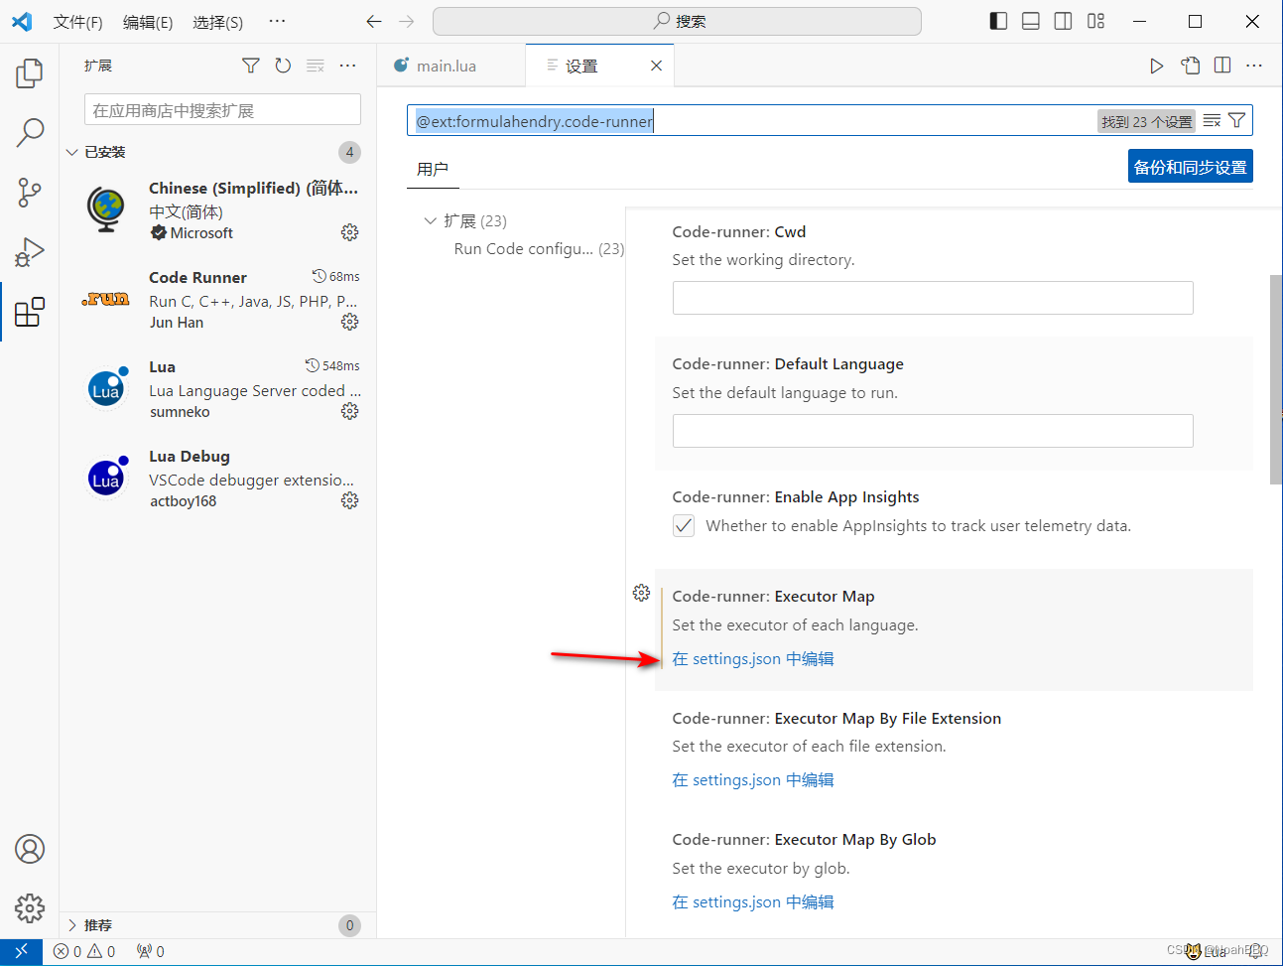Open manage gear for Lua extension
The image size is (1283, 966).
(349, 411)
